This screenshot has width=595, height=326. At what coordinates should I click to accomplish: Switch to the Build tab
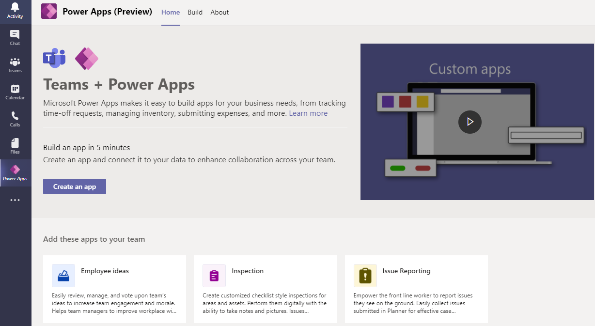(x=195, y=12)
